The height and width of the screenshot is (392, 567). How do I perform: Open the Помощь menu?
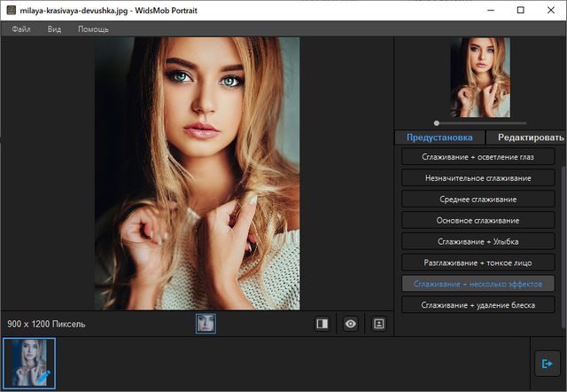click(x=93, y=29)
